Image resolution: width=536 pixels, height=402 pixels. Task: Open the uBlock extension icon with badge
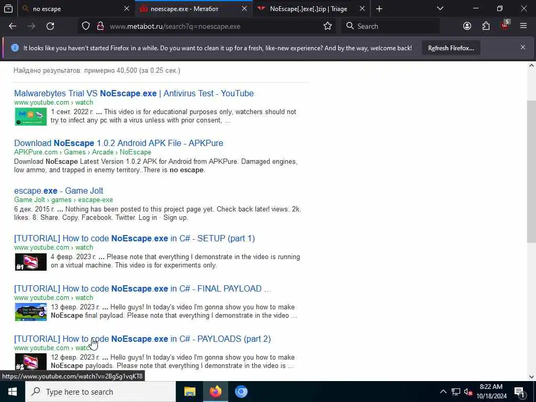tap(505, 26)
